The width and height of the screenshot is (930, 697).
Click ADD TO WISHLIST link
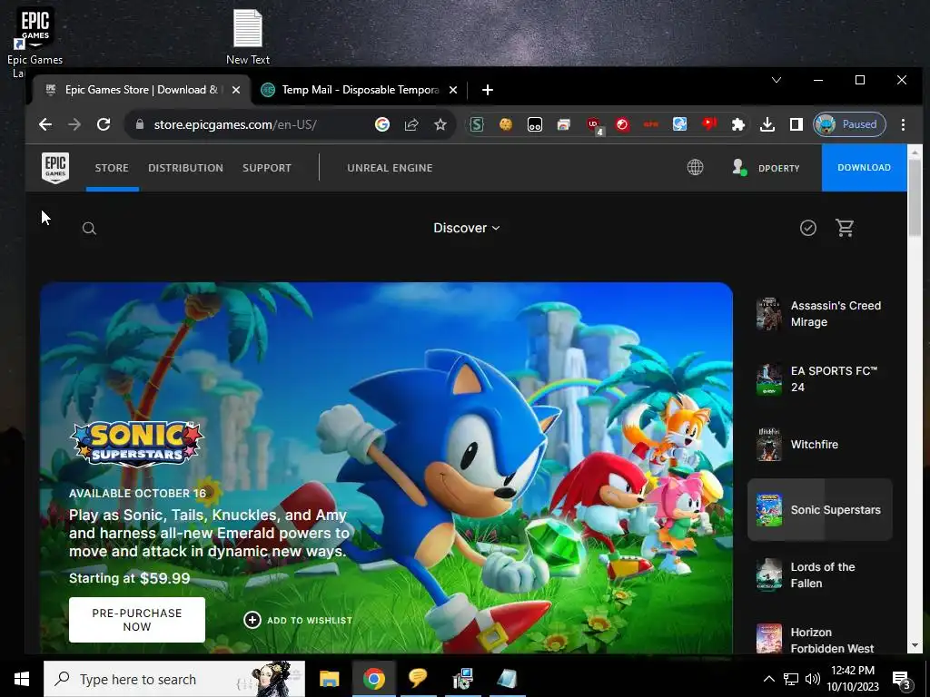[x=298, y=620]
